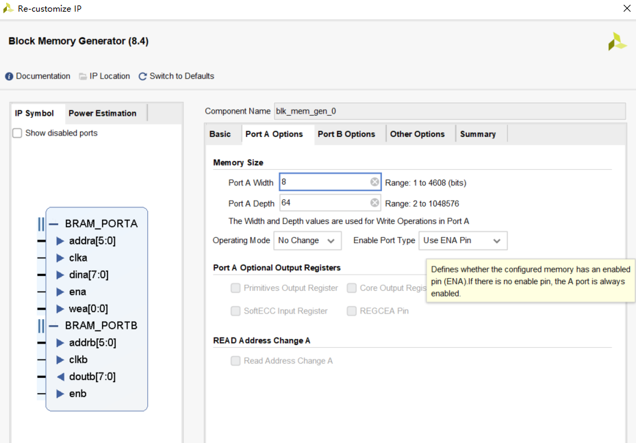Viewport: 636px width, 443px height.
Task: Click the doutb[7:0] output arrow
Action: point(60,377)
